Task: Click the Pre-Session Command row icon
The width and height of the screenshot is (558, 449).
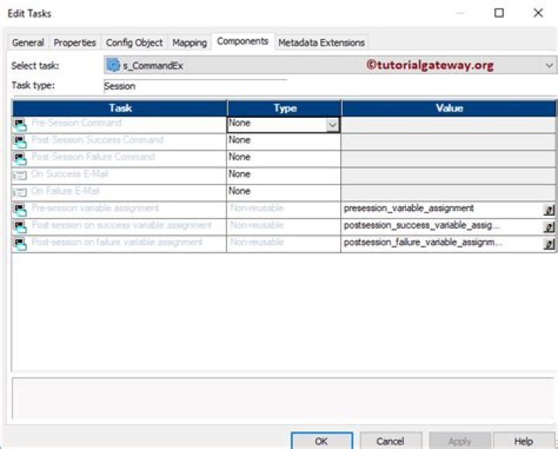Action: [x=20, y=124]
